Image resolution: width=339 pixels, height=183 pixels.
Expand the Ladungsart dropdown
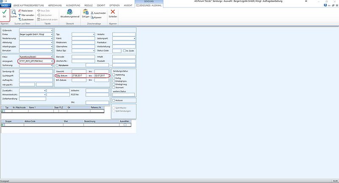coord(134,39)
